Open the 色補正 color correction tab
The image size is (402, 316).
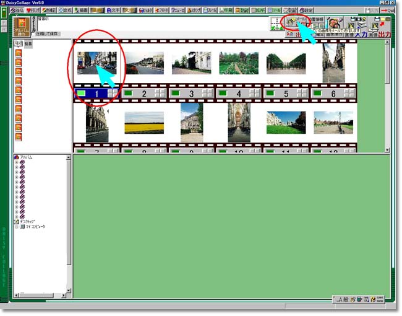click(49, 11)
